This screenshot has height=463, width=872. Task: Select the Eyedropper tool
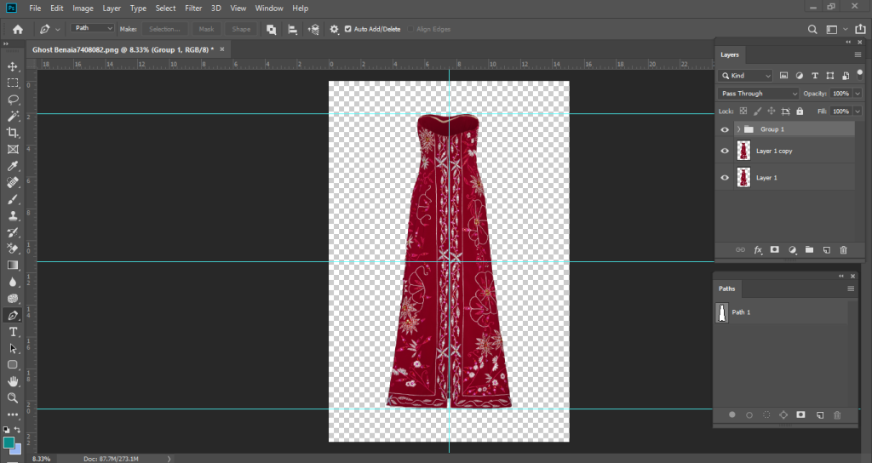click(12, 166)
